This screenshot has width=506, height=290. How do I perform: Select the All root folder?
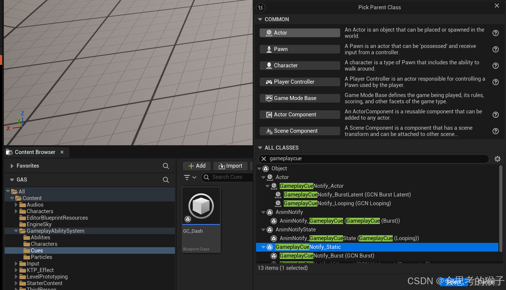tap(22, 192)
